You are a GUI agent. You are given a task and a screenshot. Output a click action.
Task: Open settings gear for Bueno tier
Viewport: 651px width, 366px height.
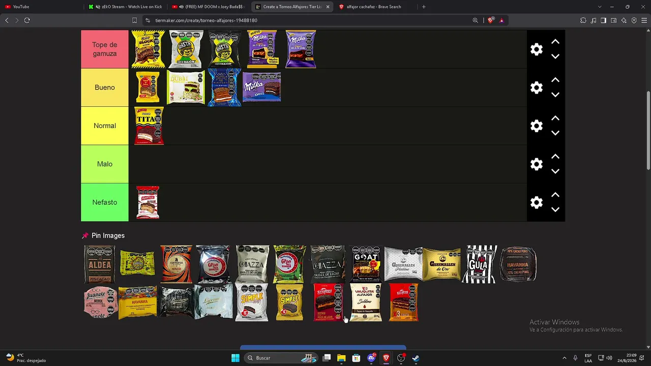pos(537,87)
